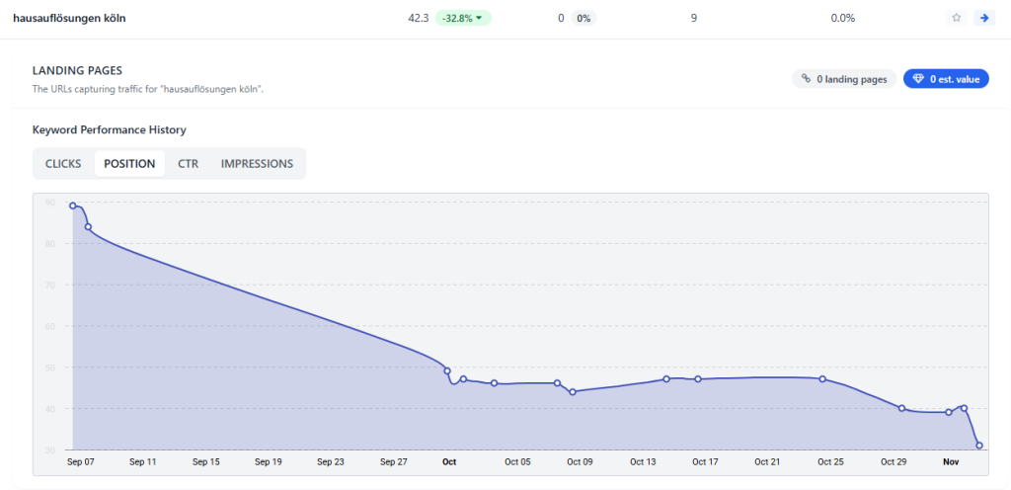The image size is (1011, 490).
Task: Switch to the CLICKS tab
Action: [63, 164]
